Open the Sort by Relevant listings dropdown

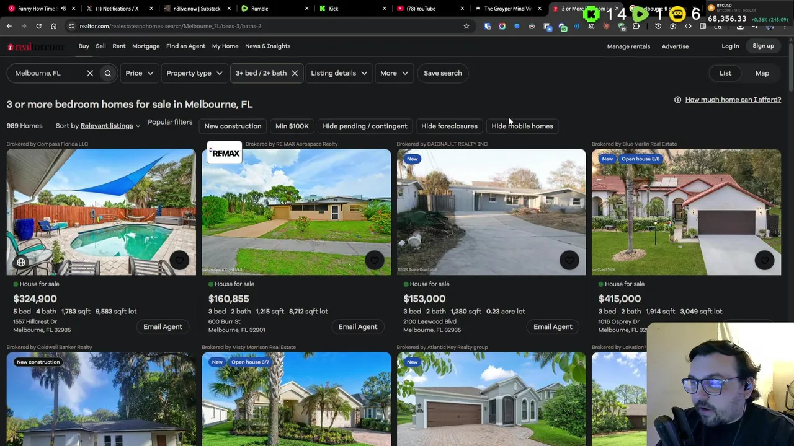coord(110,126)
